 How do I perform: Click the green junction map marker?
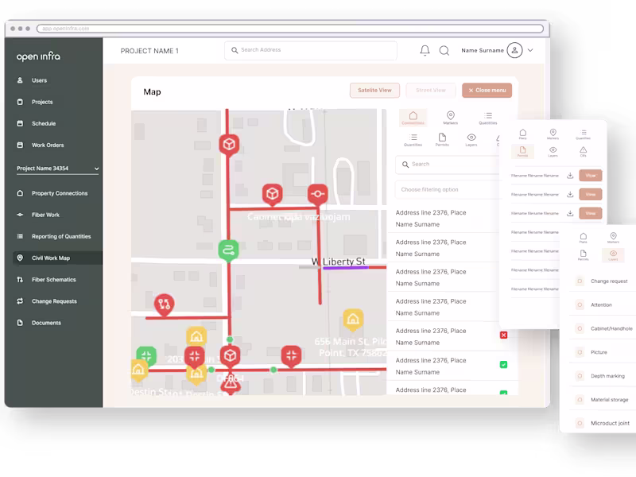(146, 355)
